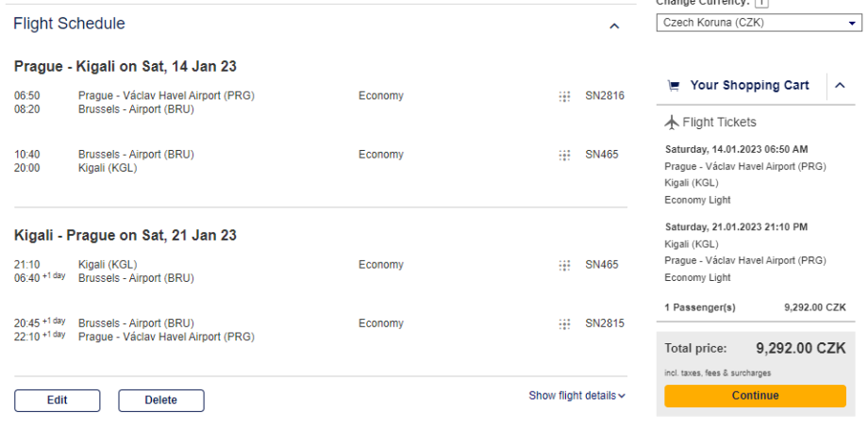Click the dotted grid icon beside SN2815
The width and height of the screenshot is (868, 430).
564,323
